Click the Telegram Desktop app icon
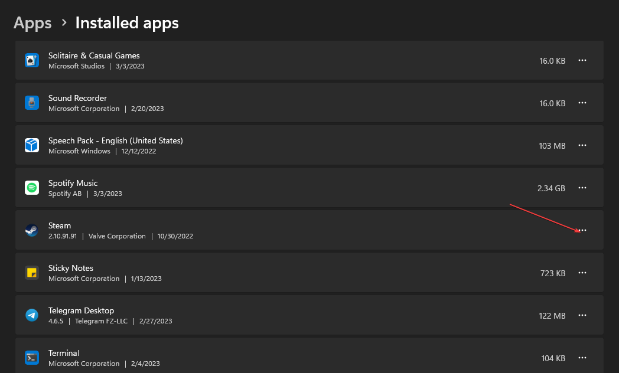 tap(31, 315)
